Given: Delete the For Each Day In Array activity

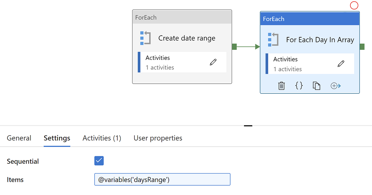Looking at the screenshot, I should click(281, 86).
